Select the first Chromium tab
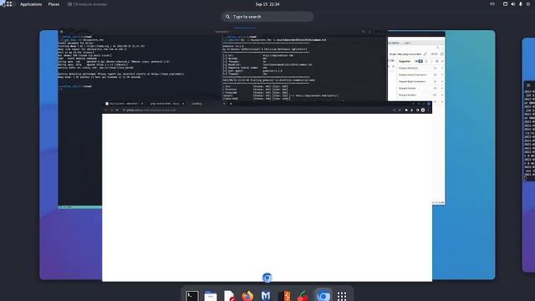535x301 pixels. click(x=125, y=104)
